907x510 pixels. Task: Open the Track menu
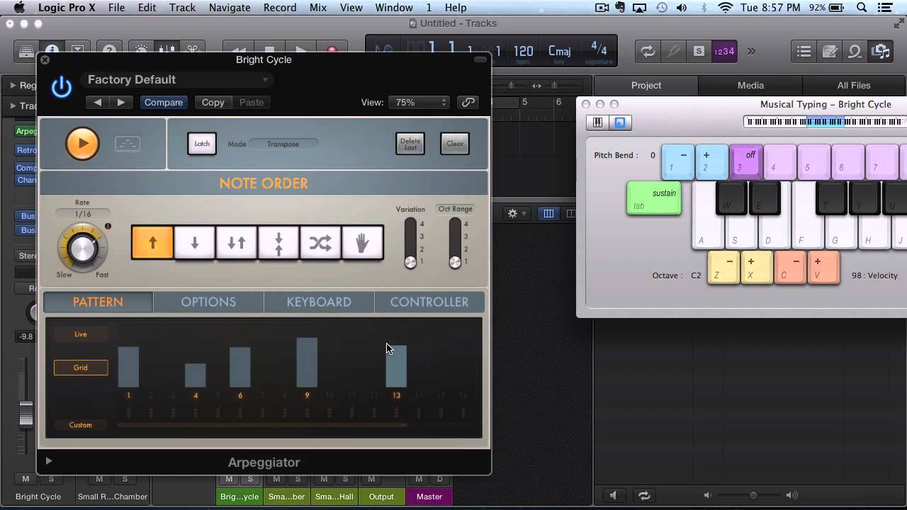pos(182,8)
